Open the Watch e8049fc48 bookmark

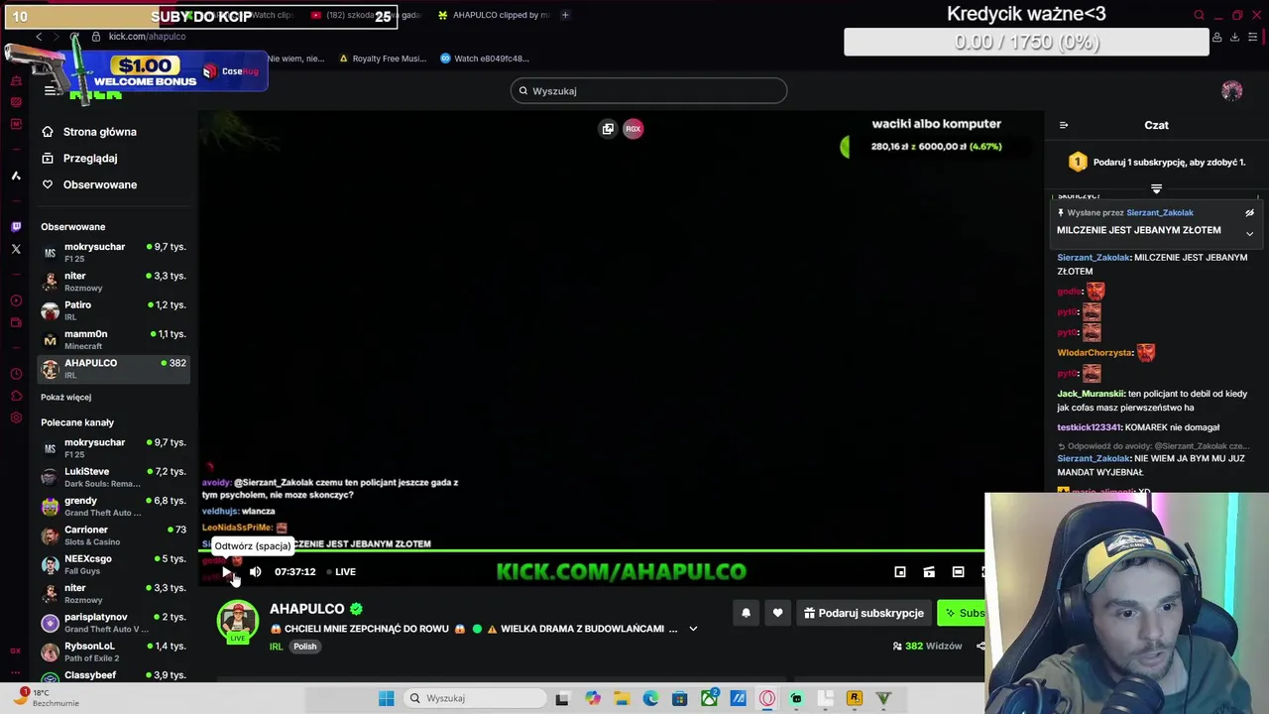485,59
